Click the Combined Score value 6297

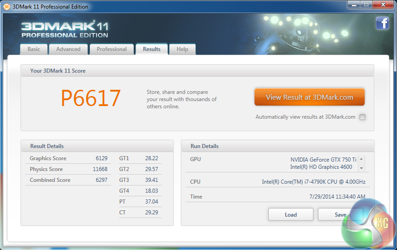tap(102, 180)
